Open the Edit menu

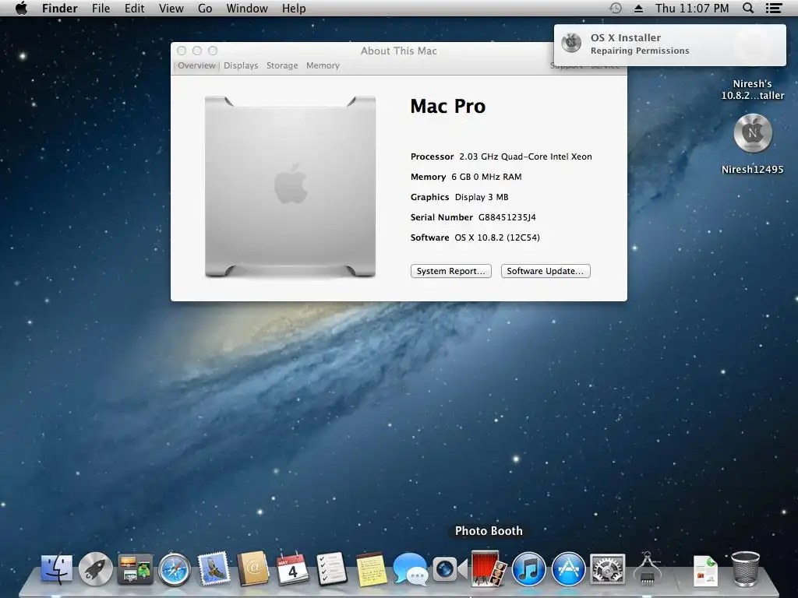tap(134, 8)
